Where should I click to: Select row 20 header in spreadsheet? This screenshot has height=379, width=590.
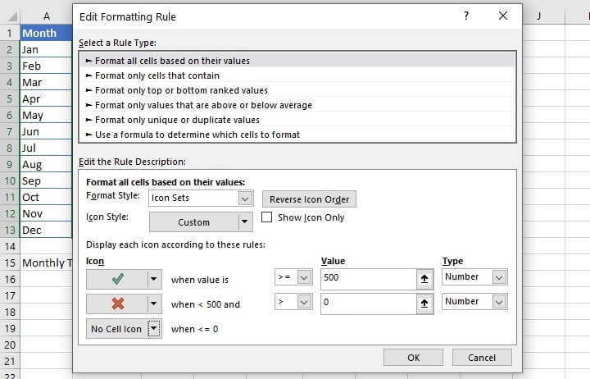click(x=10, y=345)
